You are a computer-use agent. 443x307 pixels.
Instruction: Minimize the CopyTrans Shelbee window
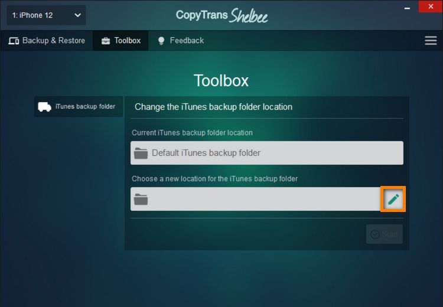(407, 8)
